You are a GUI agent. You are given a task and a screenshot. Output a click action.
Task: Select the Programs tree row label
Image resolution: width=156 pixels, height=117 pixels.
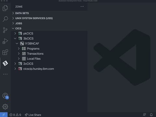pyautogui.click(x=33, y=49)
